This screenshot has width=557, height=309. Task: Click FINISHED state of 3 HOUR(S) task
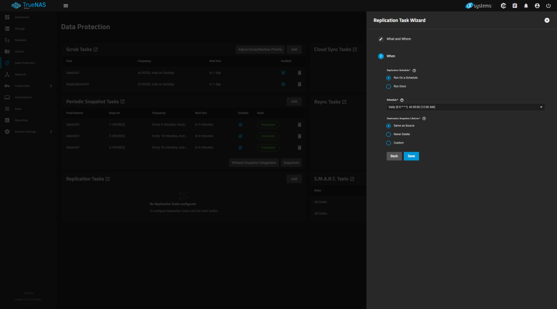coord(268,136)
